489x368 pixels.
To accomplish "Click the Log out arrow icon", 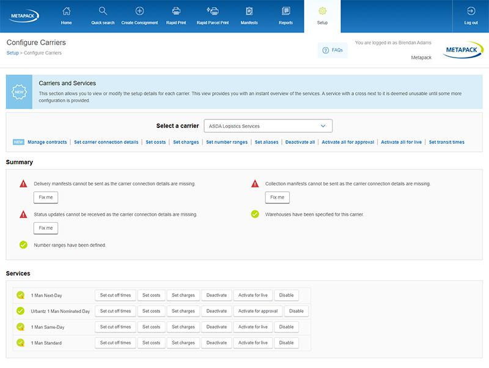I will click(x=471, y=11).
